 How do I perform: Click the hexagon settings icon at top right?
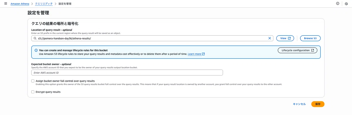(346, 4)
